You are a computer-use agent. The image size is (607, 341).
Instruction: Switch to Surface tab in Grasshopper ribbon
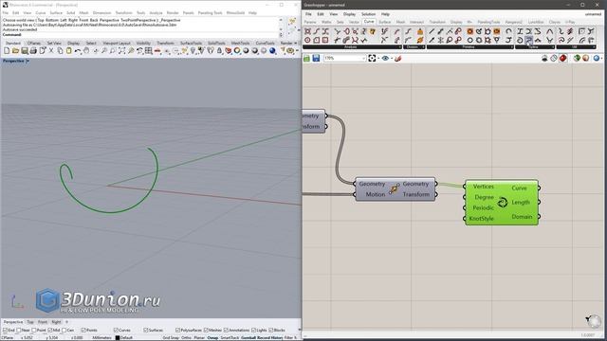coord(384,22)
